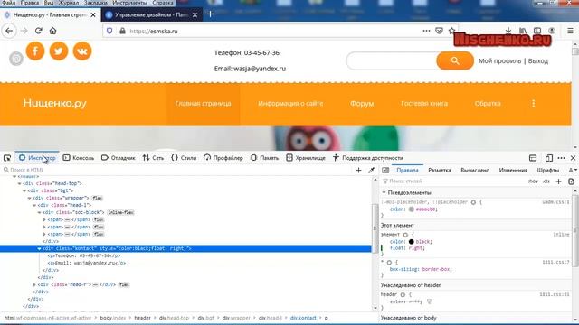Screen dimensions: 579x325
Task: Toggle the inline-flex badge on div.soc-block
Action: [120, 212]
